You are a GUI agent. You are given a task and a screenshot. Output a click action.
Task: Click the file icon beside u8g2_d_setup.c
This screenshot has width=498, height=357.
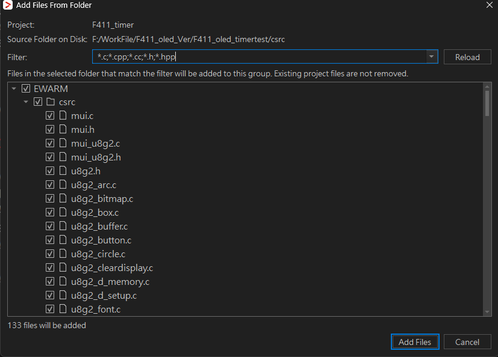63,295
